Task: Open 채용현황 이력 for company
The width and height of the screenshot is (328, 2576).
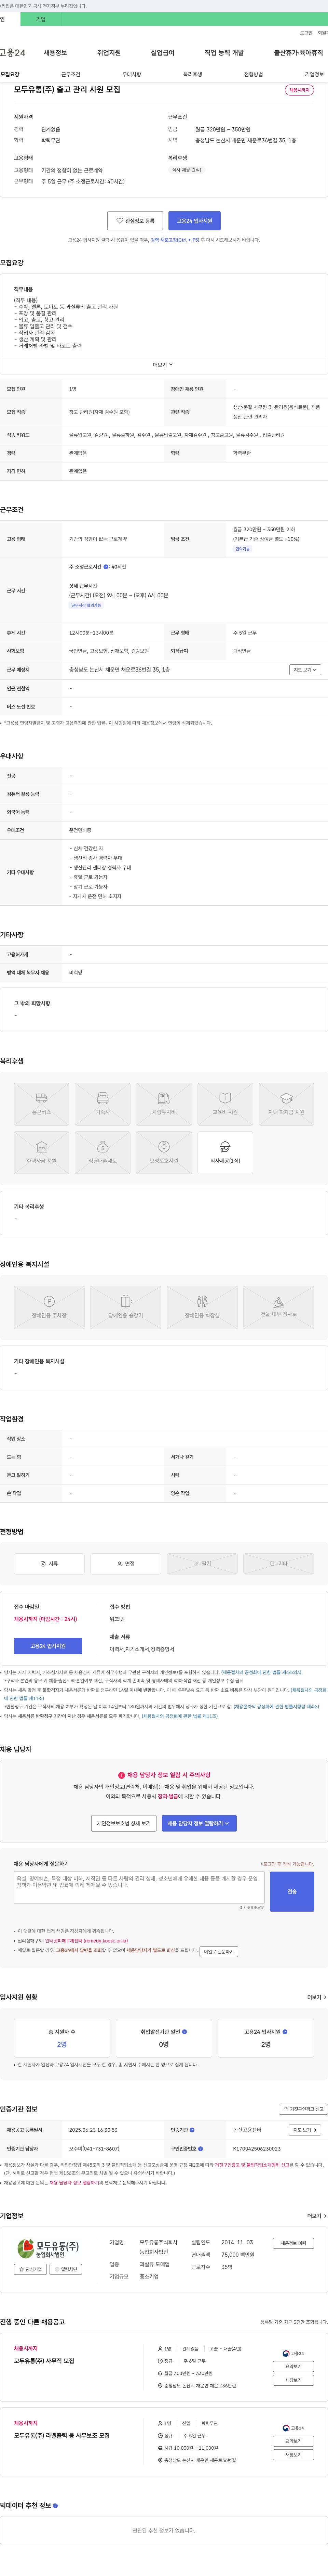Action: (x=293, y=2243)
